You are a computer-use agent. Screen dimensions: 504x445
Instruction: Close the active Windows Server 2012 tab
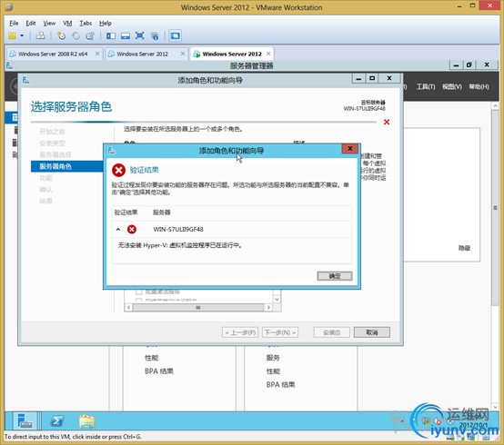268,54
